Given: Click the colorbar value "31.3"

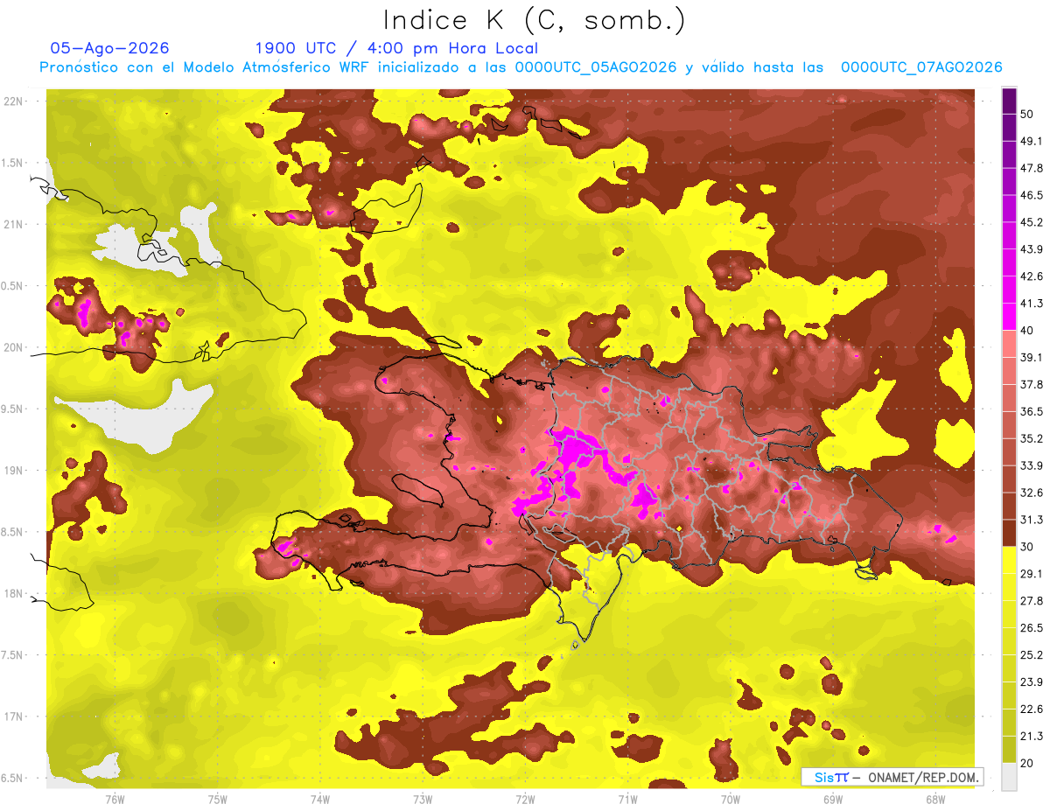Looking at the screenshot, I should (x=1032, y=520).
